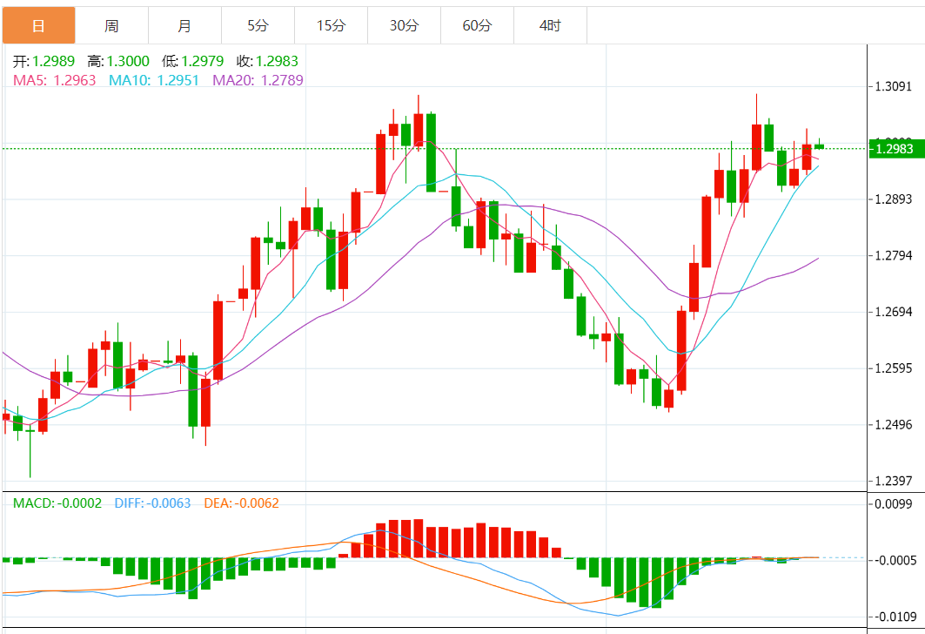Click the -0.0109 MACD axis label
Viewport: 925px width, 634px height.
click(x=895, y=617)
